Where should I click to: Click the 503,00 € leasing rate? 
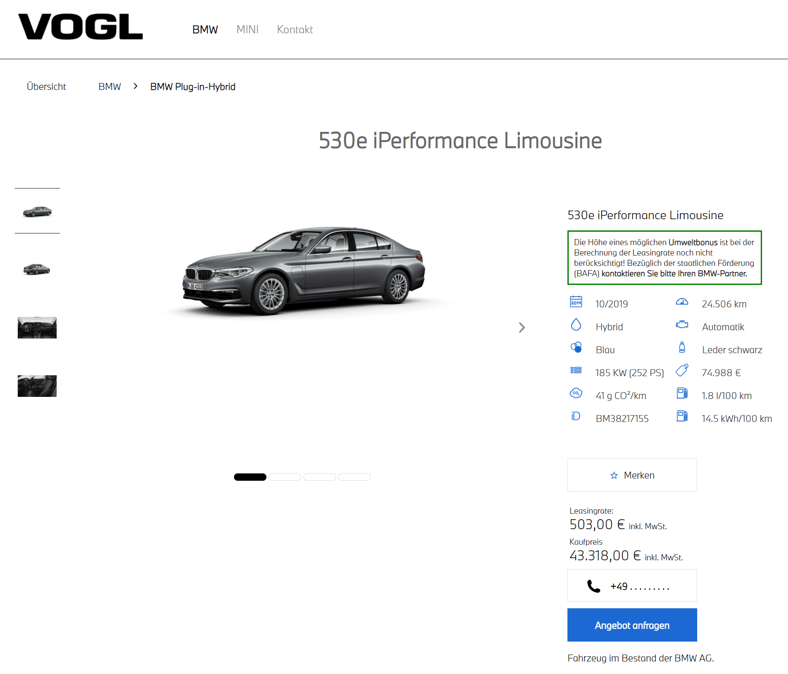click(597, 524)
